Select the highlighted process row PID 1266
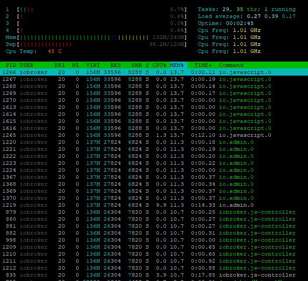The height and width of the screenshot is (281, 308). click(154, 72)
